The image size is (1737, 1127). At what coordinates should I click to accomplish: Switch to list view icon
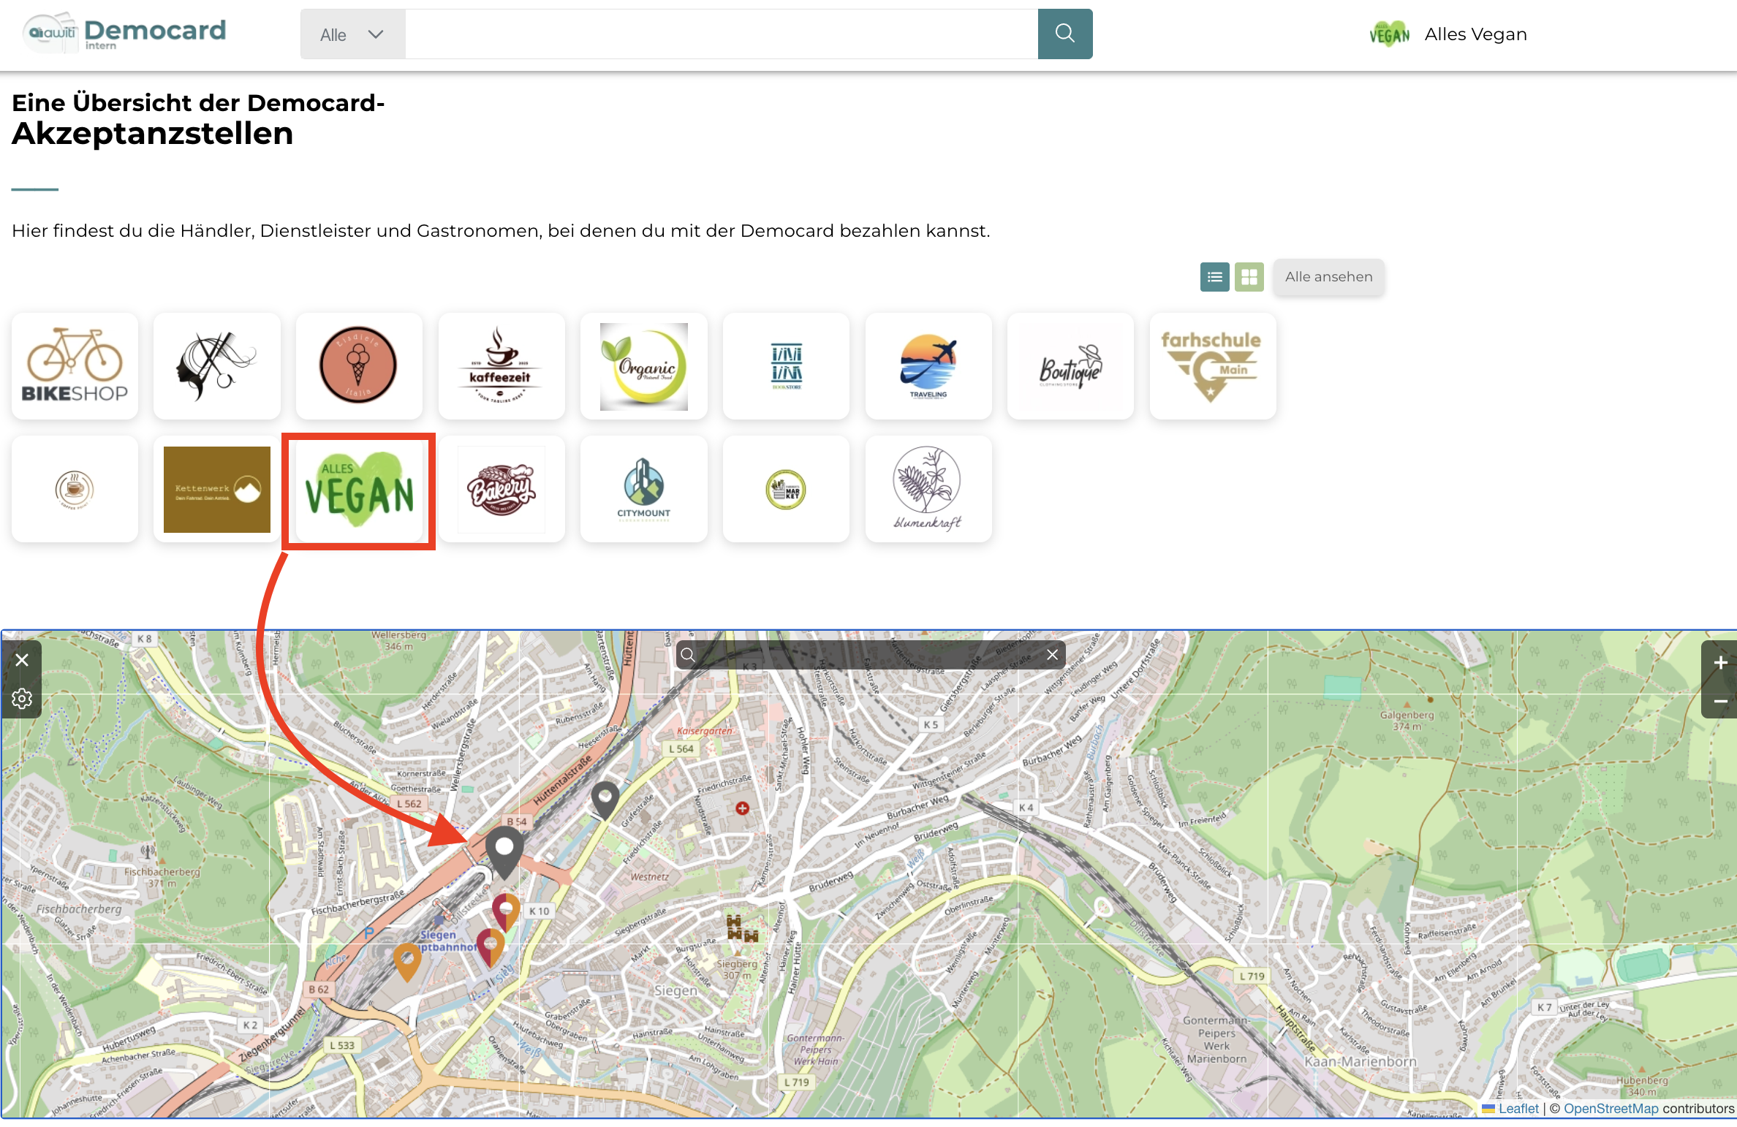[1214, 277]
